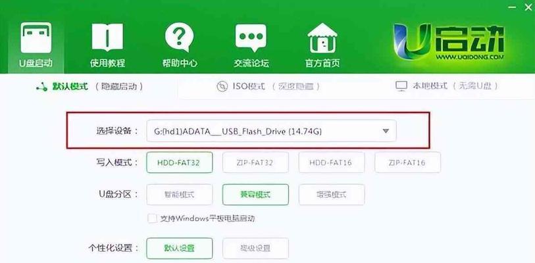This screenshot has width=535, height=263.
Task: Click the ISO模式 disc icon
Action: (x=222, y=86)
